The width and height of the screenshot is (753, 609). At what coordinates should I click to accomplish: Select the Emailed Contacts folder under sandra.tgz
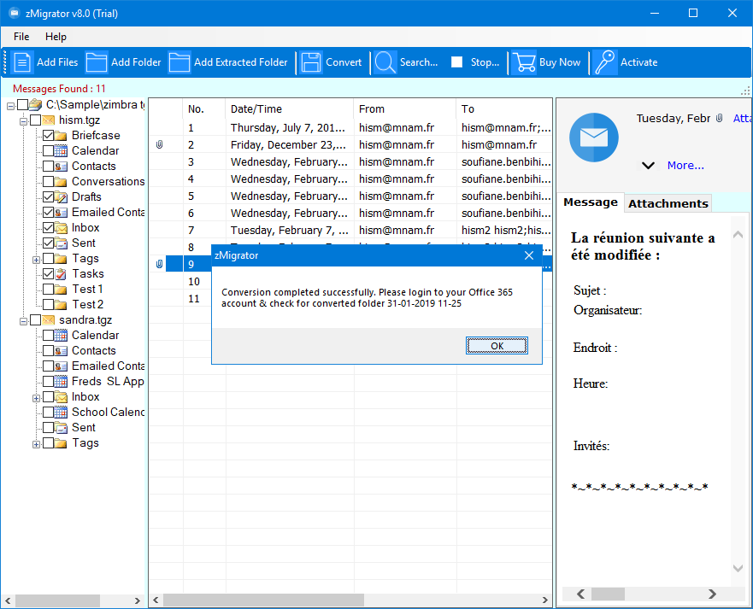pyautogui.click(x=108, y=366)
